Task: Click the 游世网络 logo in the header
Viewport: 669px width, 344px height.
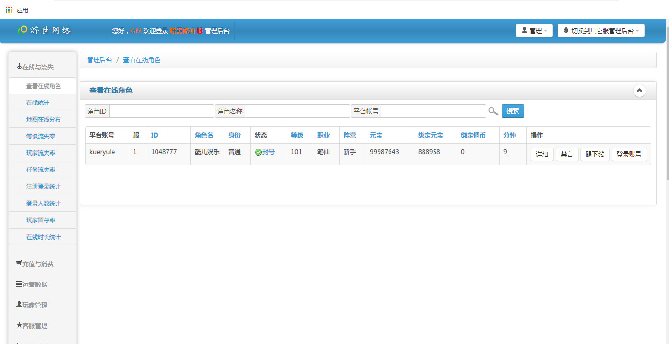Action: pyautogui.click(x=44, y=30)
